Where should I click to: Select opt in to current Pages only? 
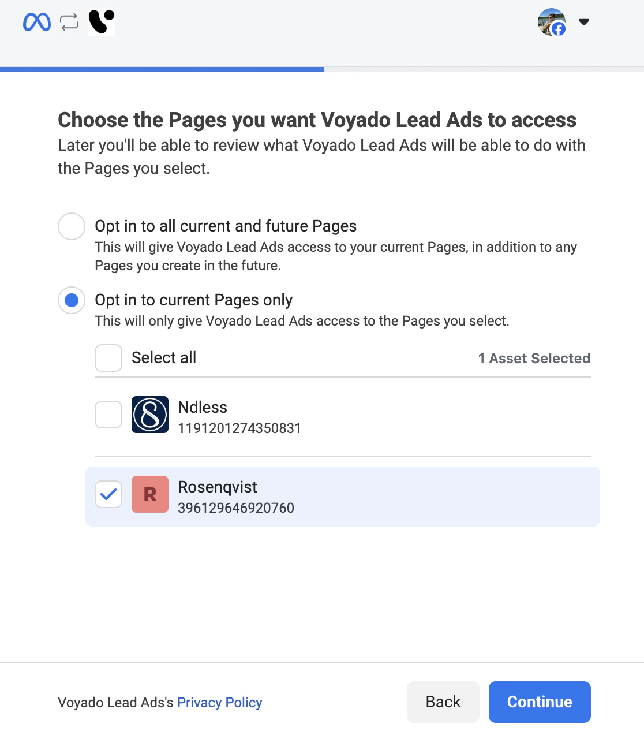pos(71,300)
